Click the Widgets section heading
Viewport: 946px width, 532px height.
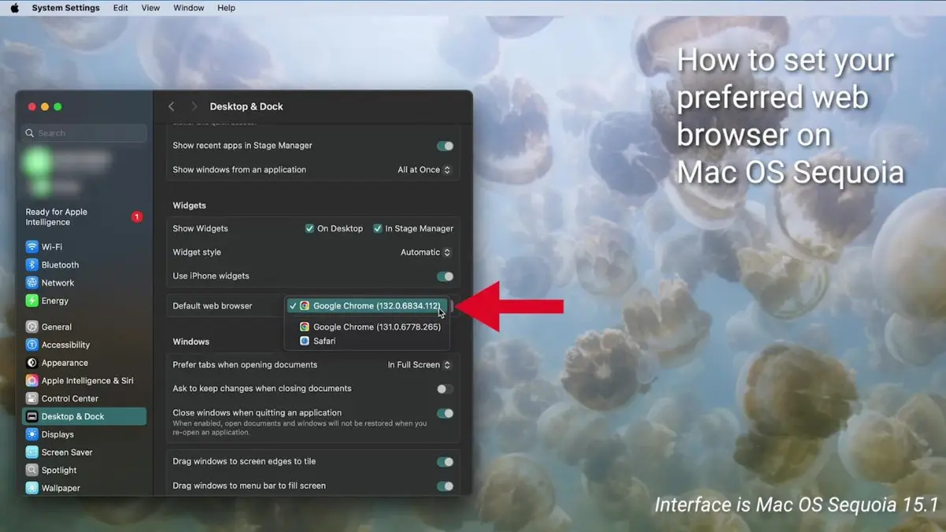pyautogui.click(x=189, y=206)
